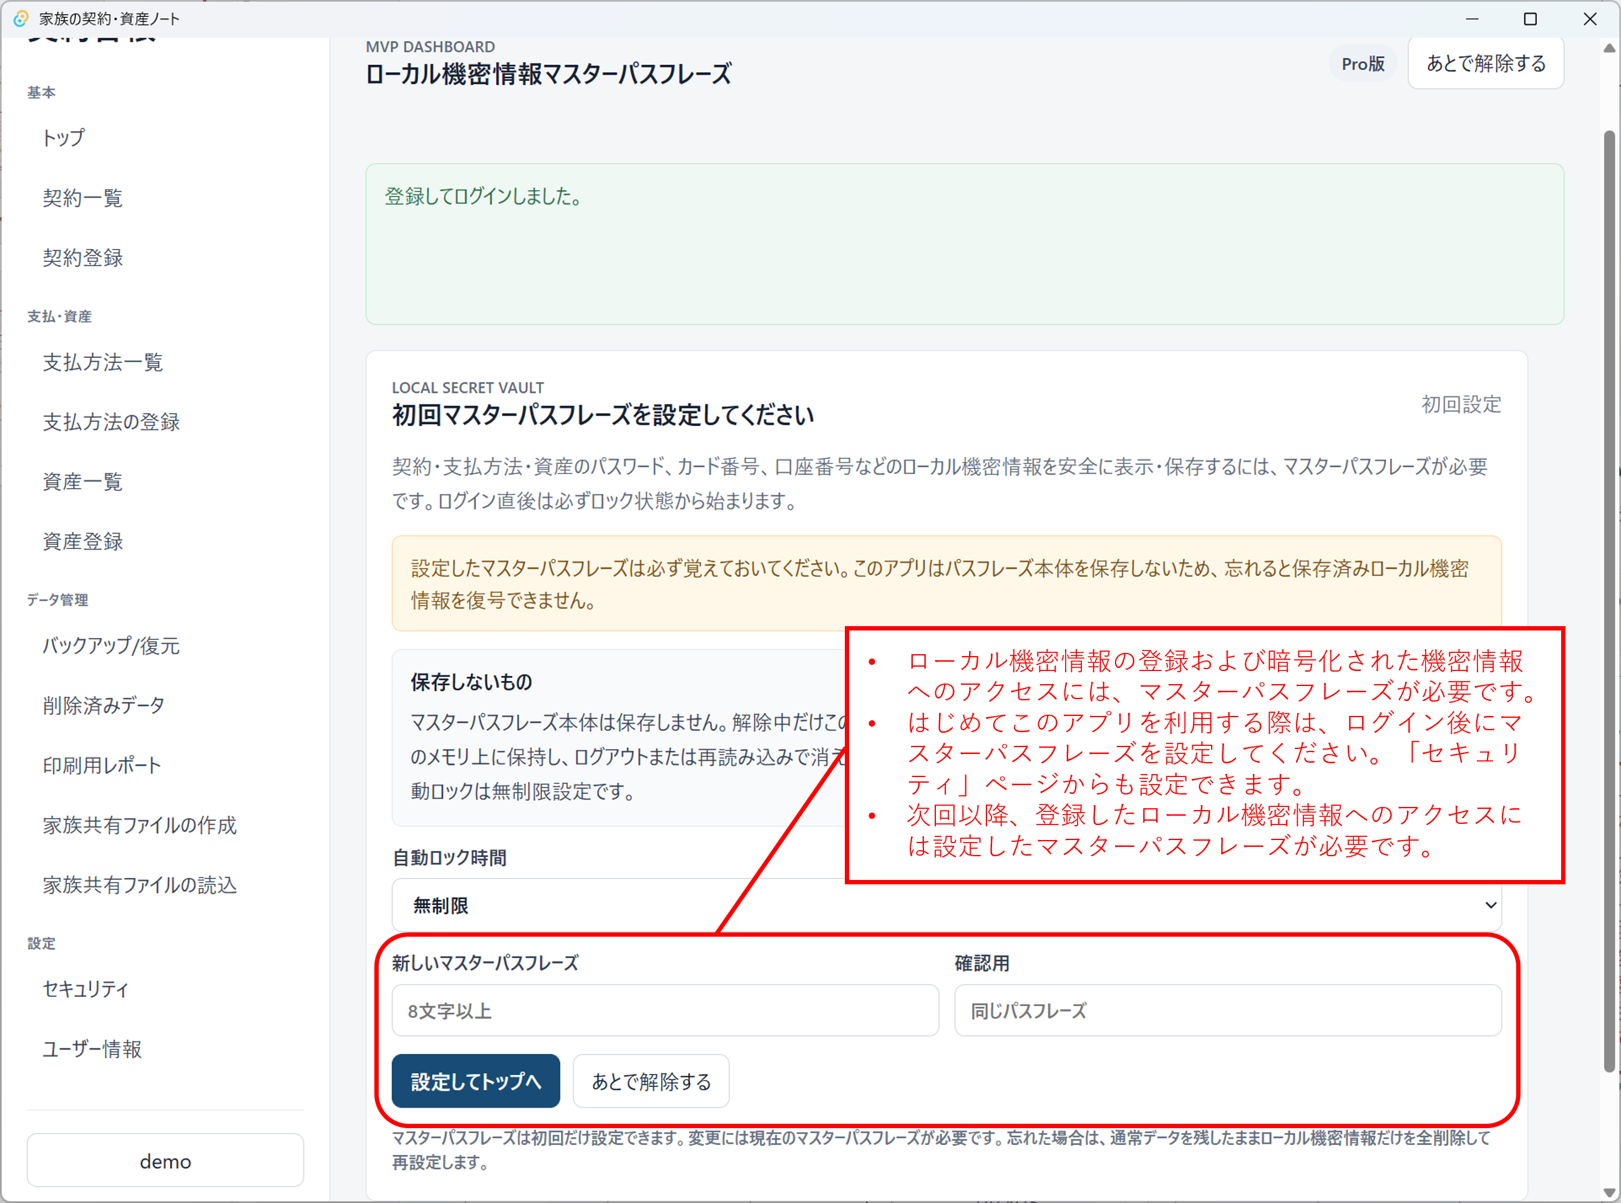Screen dimensions: 1621x1203
Task: Click the scrollbar down arrow
Action: pos(1609,1192)
